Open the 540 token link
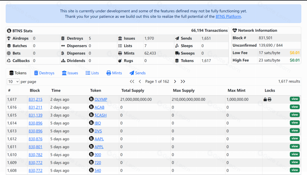The width and height of the screenshot is (307, 179). [x=98, y=170]
